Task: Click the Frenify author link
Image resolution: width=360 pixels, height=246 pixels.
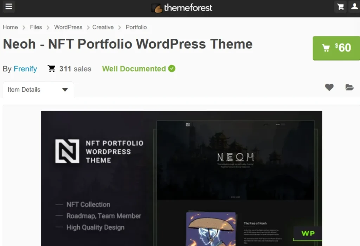Action: point(25,69)
